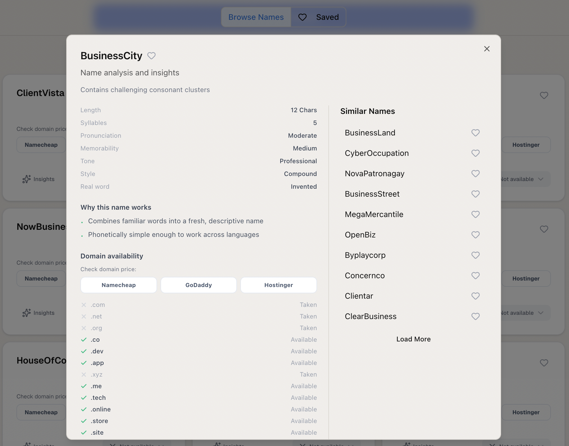Image resolution: width=569 pixels, height=446 pixels.
Task: Switch to the Browse Names tab
Action: 256,17
